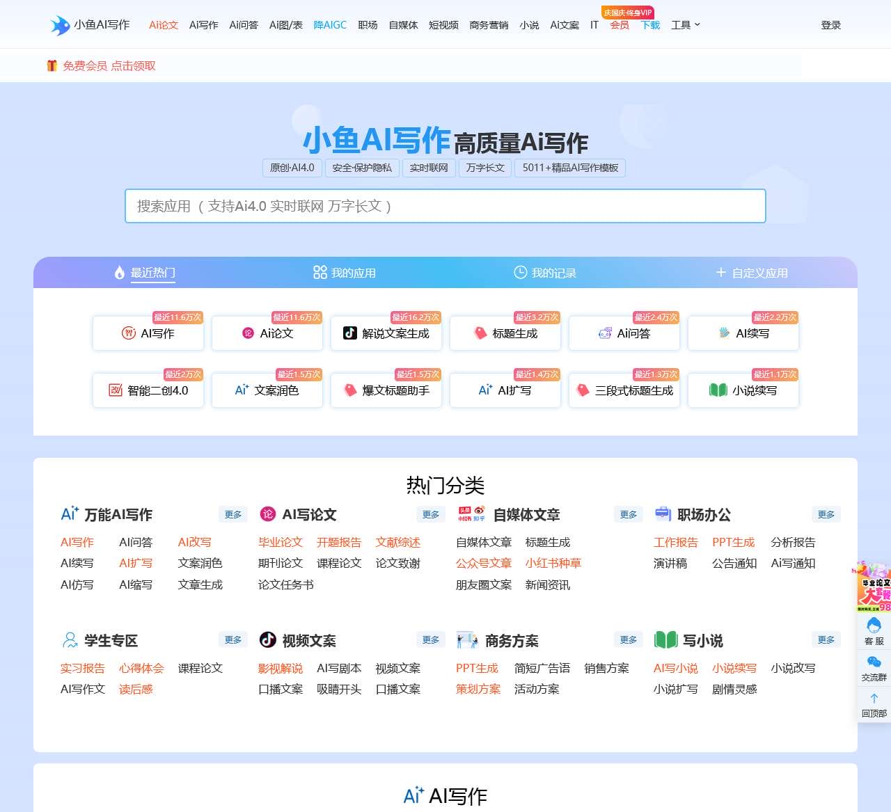Image resolution: width=891 pixels, height=812 pixels.
Task: Click the 登录 login link
Action: point(831,25)
